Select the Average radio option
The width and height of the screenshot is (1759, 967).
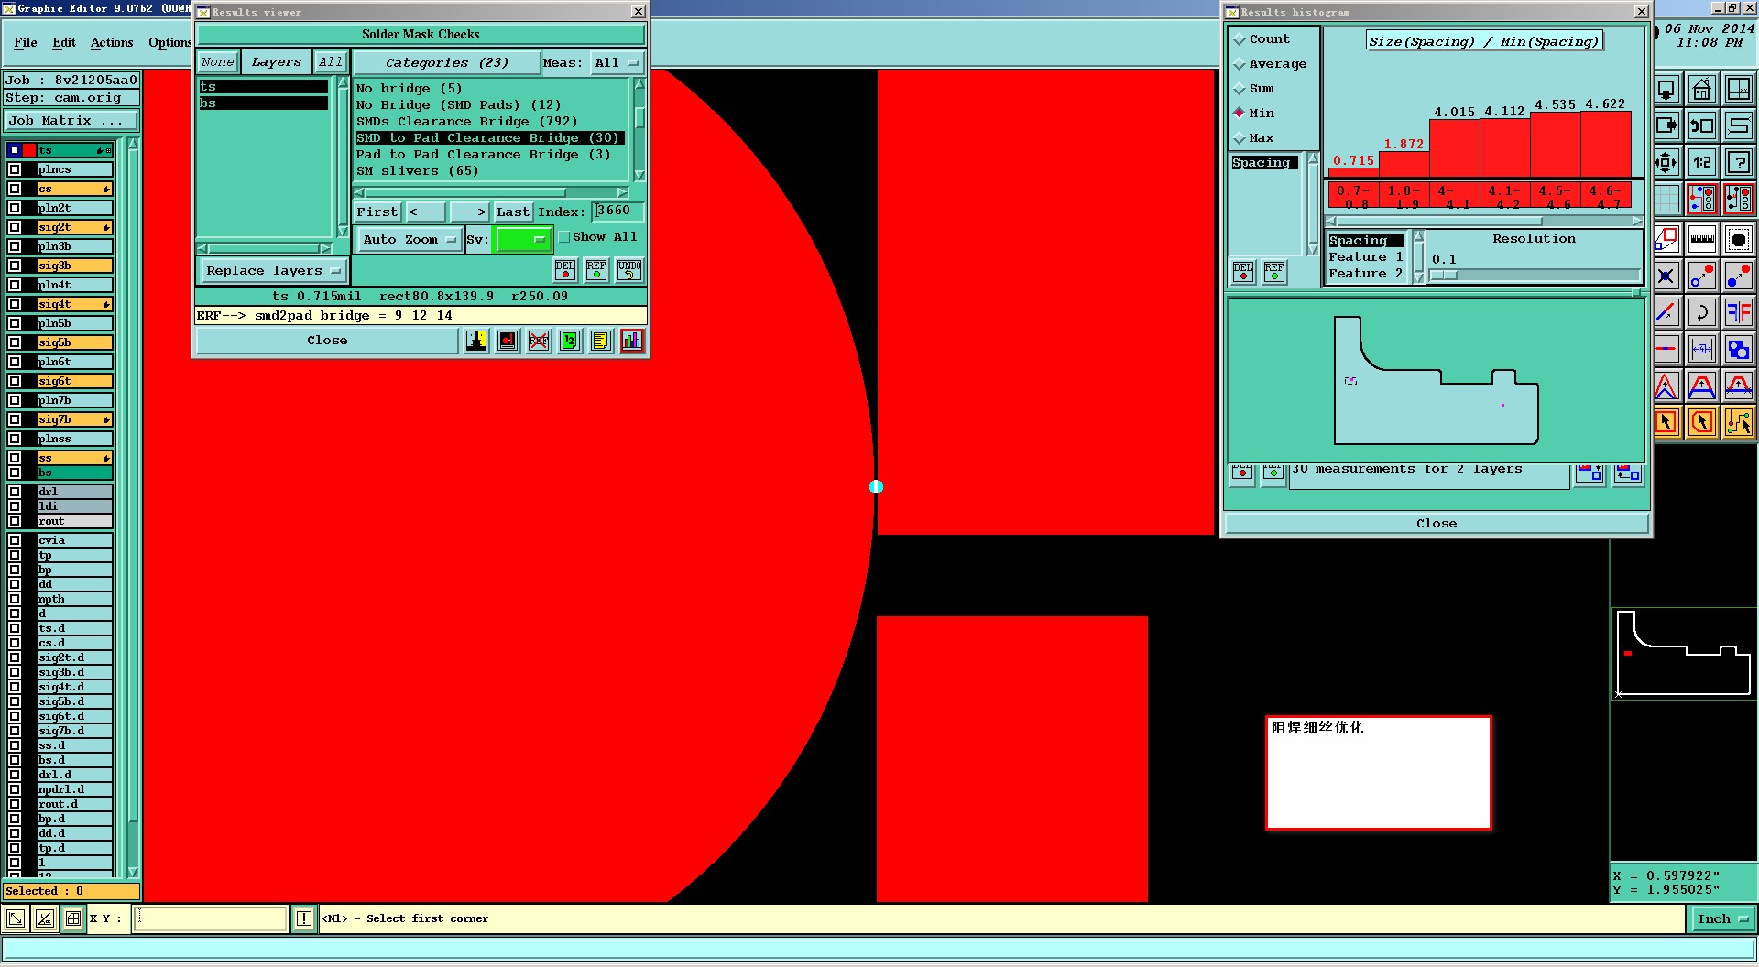click(1270, 64)
